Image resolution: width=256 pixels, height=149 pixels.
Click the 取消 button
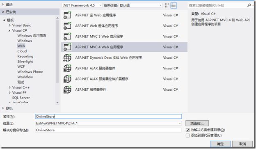coord(242,144)
